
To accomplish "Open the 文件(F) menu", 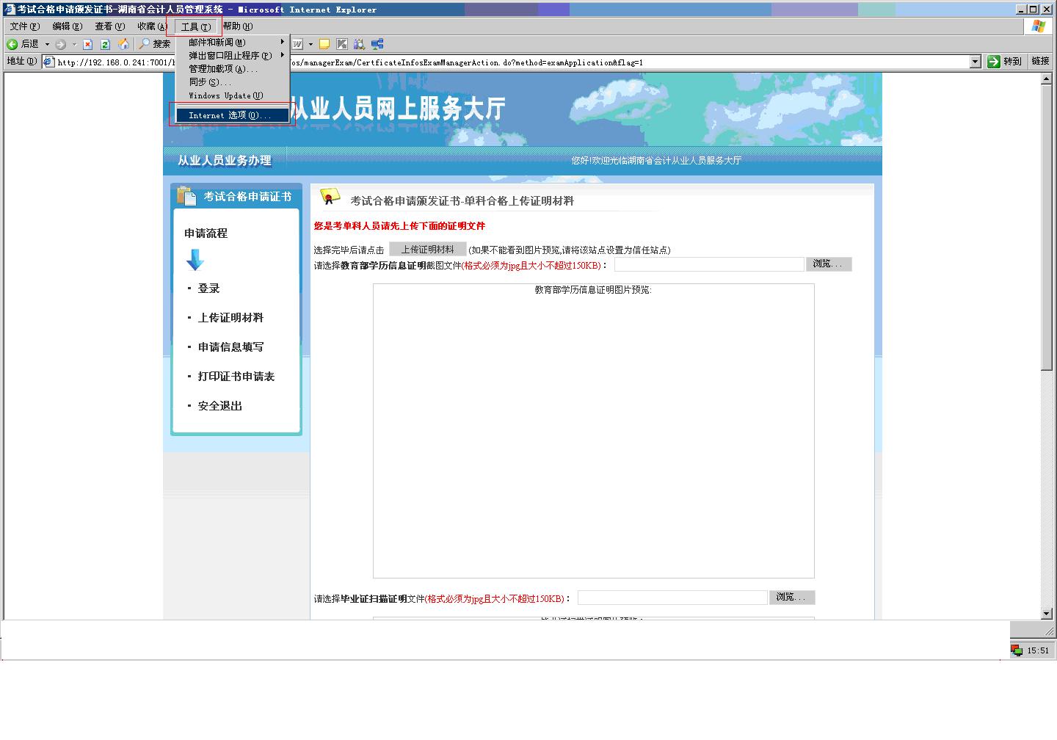I will 24,26.
